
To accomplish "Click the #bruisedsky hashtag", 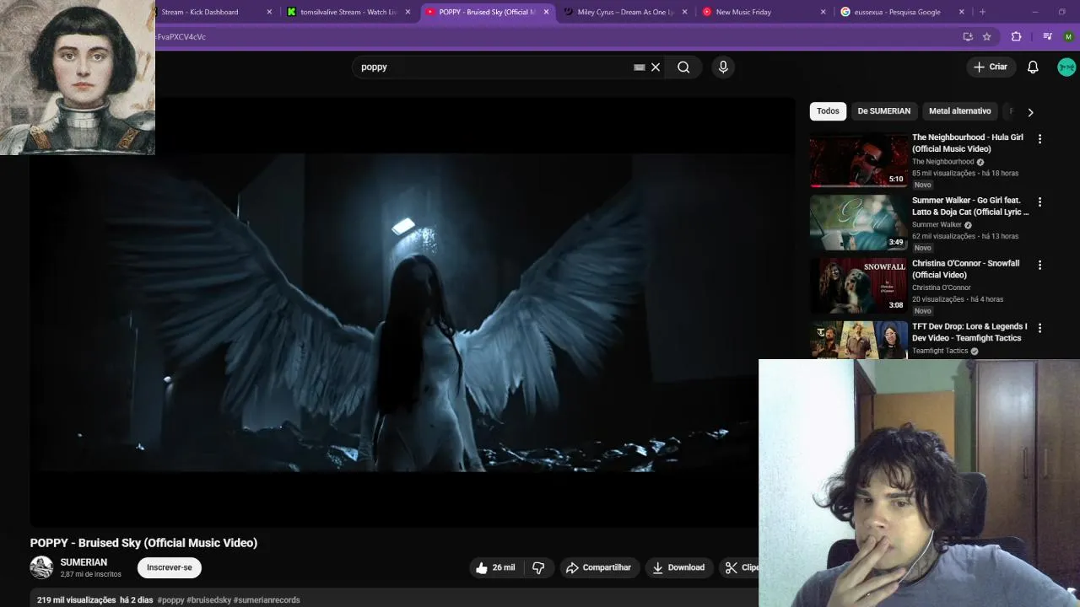I will 208,600.
